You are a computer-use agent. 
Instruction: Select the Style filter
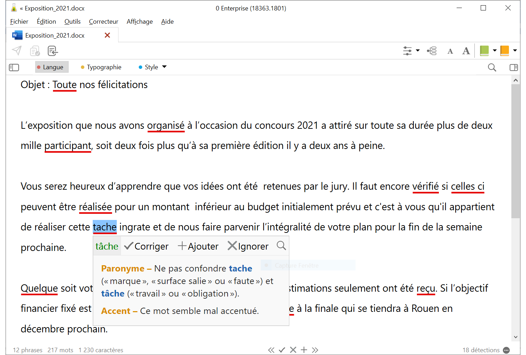pyautogui.click(x=148, y=67)
